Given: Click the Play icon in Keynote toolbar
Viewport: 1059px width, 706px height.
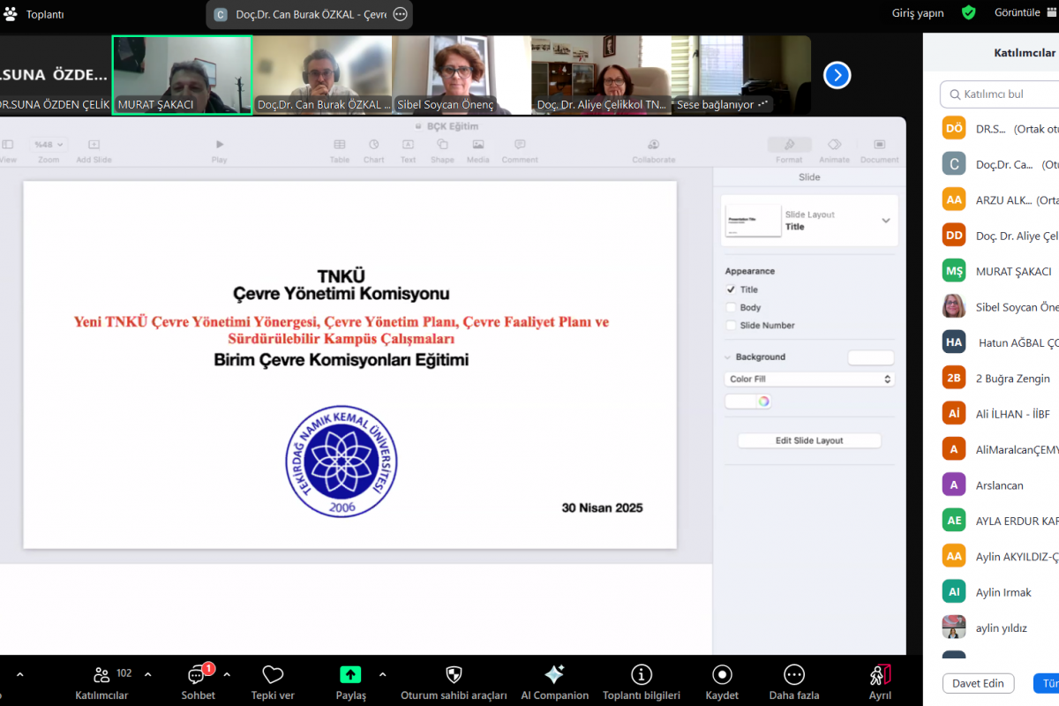Looking at the screenshot, I should pos(220,145).
